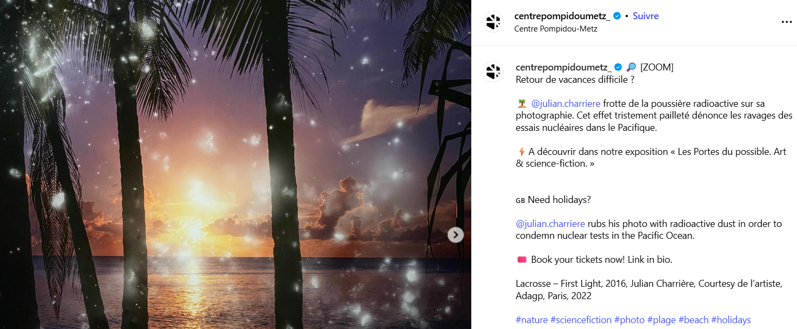Open the centrepompidoumetz_ username in the caption
The height and width of the screenshot is (329, 797).
point(564,67)
